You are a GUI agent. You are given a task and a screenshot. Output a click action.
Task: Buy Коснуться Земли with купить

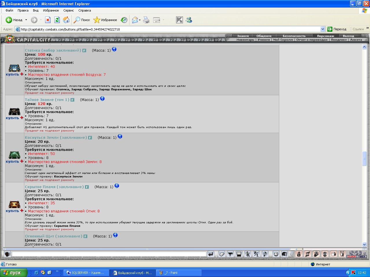pyautogui.click(x=12, y=162)
